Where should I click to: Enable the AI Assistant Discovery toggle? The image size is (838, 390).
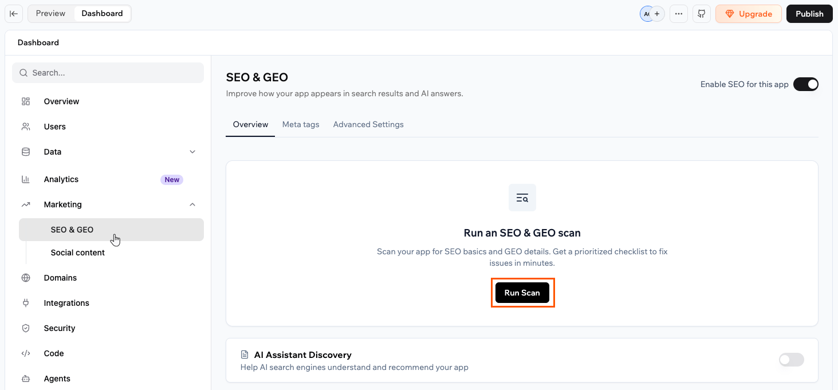[x=792, y=360]
